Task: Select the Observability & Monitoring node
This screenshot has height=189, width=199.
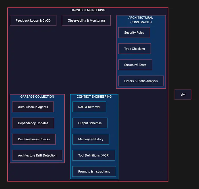Action: tap(86, 20)
